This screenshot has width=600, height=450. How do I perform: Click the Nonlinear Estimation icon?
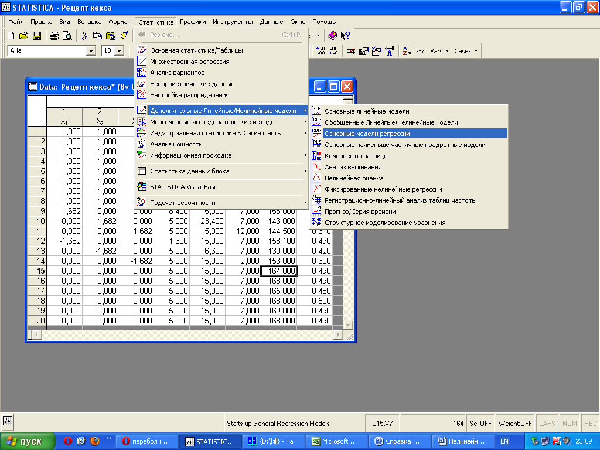(316, 178)
